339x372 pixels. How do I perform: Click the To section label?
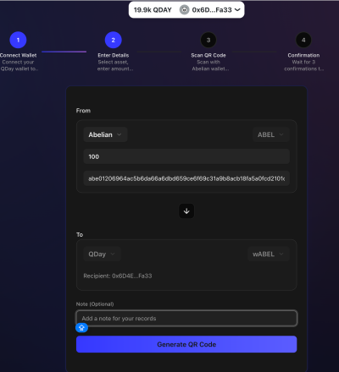pos(80,234)
